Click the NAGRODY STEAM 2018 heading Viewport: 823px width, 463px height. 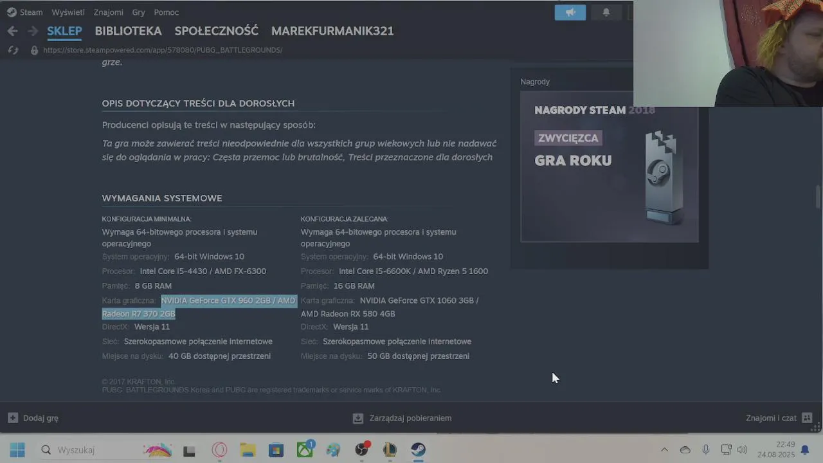click(595, 110)
